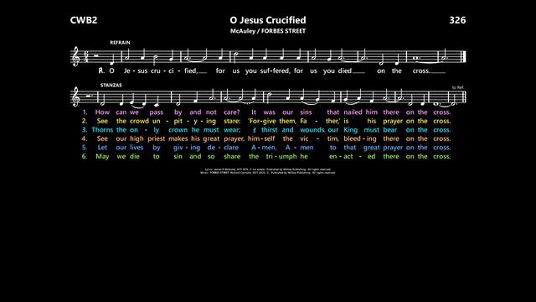Click the word "May" starting stanza 6

[102, 157]
